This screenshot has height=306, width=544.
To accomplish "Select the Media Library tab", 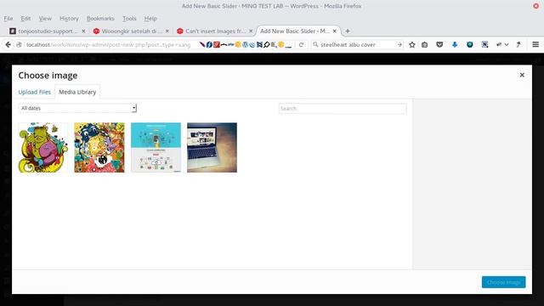I will [x=77, y=92].
